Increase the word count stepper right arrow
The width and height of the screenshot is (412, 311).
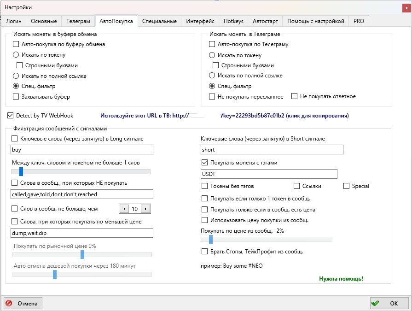(146, 209)
